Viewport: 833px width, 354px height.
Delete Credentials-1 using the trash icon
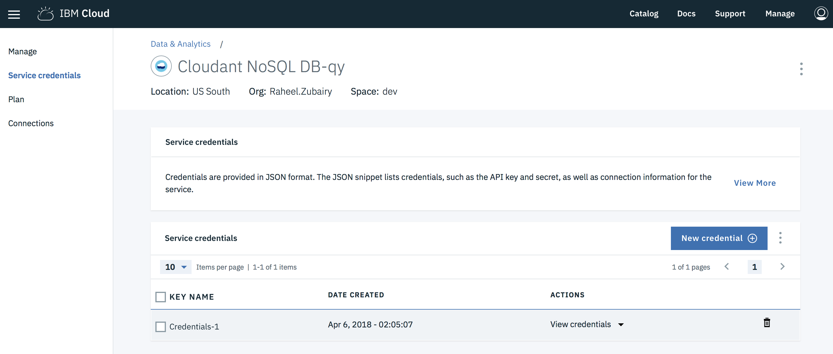[767, 323]
